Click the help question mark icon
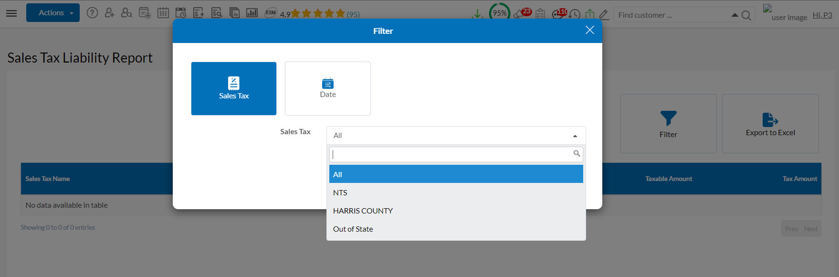Image resolution: width=839 pixels, height=277 pixels. click(92, 13)
